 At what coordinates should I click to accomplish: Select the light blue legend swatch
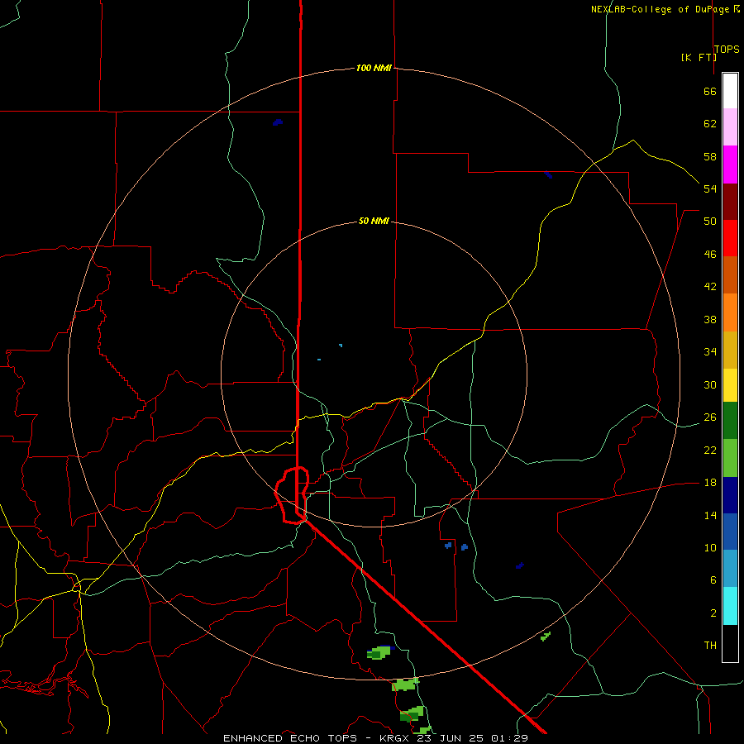(x=730, y=568)
